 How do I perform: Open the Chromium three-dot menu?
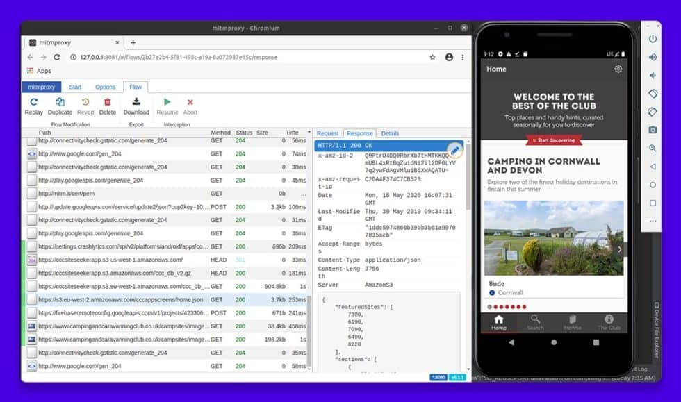(463, 58)
